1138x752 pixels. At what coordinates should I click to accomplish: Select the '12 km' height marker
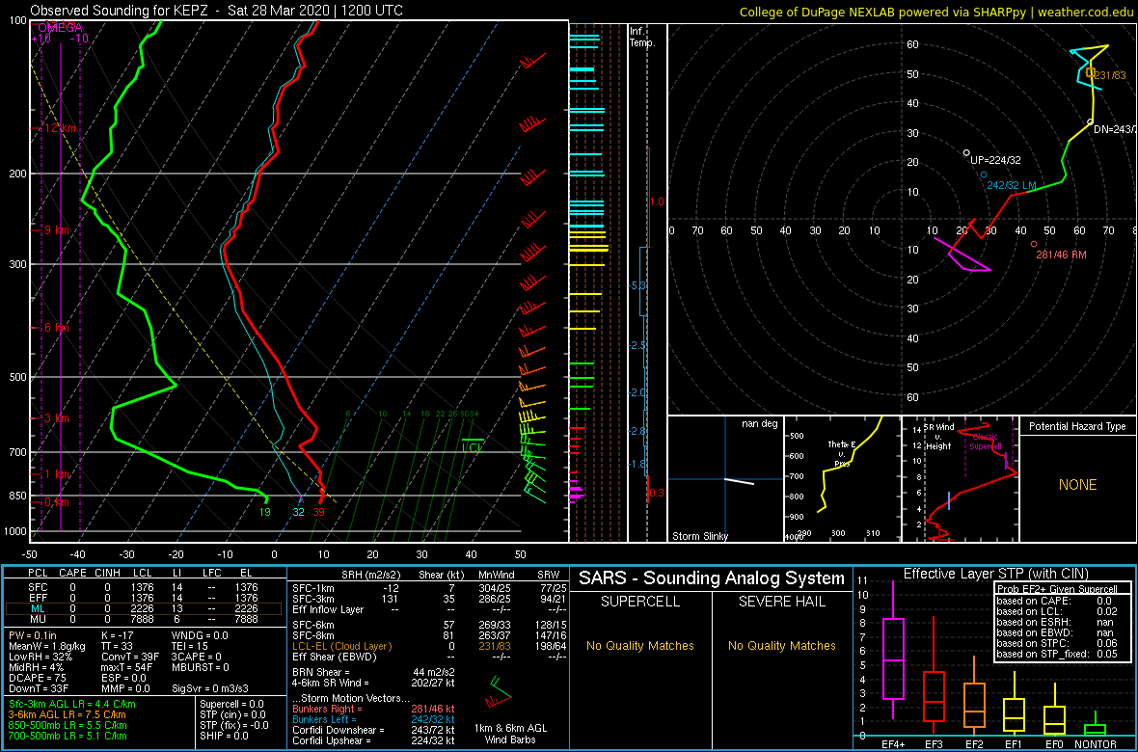tap(61, 128)
